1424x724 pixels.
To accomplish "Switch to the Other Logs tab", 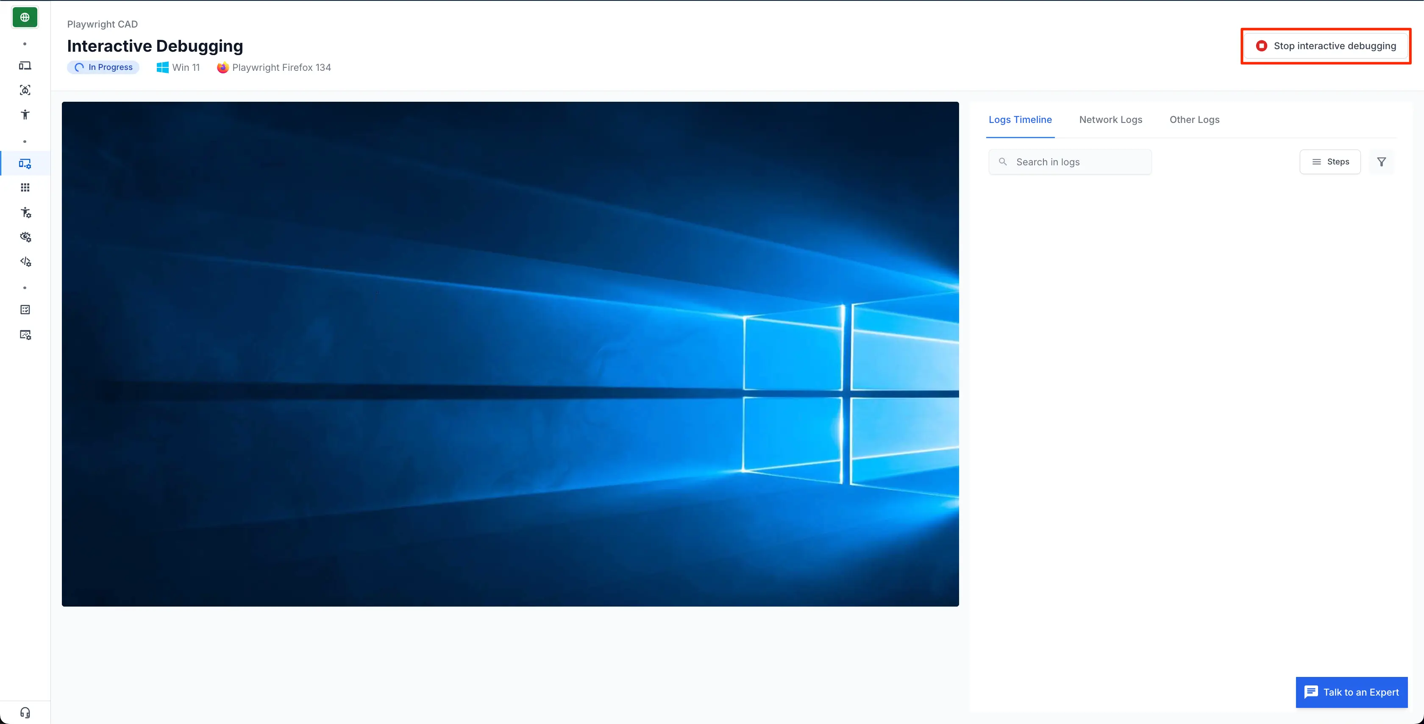I will [x=1194, y=120].
